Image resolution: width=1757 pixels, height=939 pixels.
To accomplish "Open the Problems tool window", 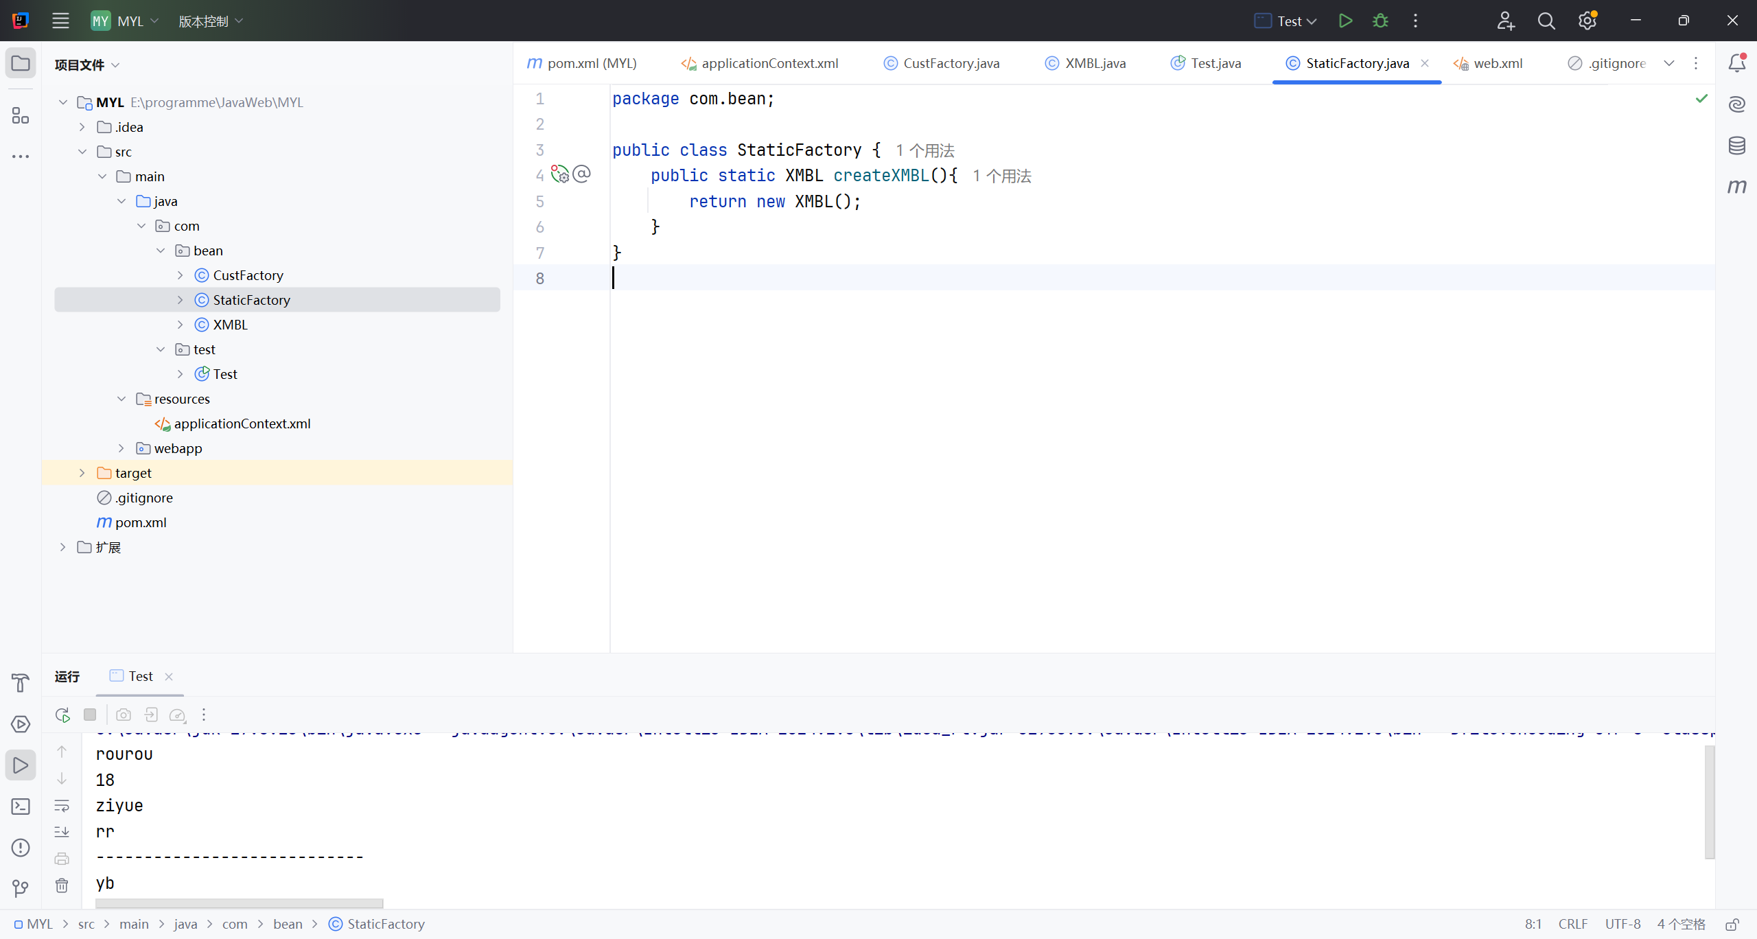I will tap(21, 848).
